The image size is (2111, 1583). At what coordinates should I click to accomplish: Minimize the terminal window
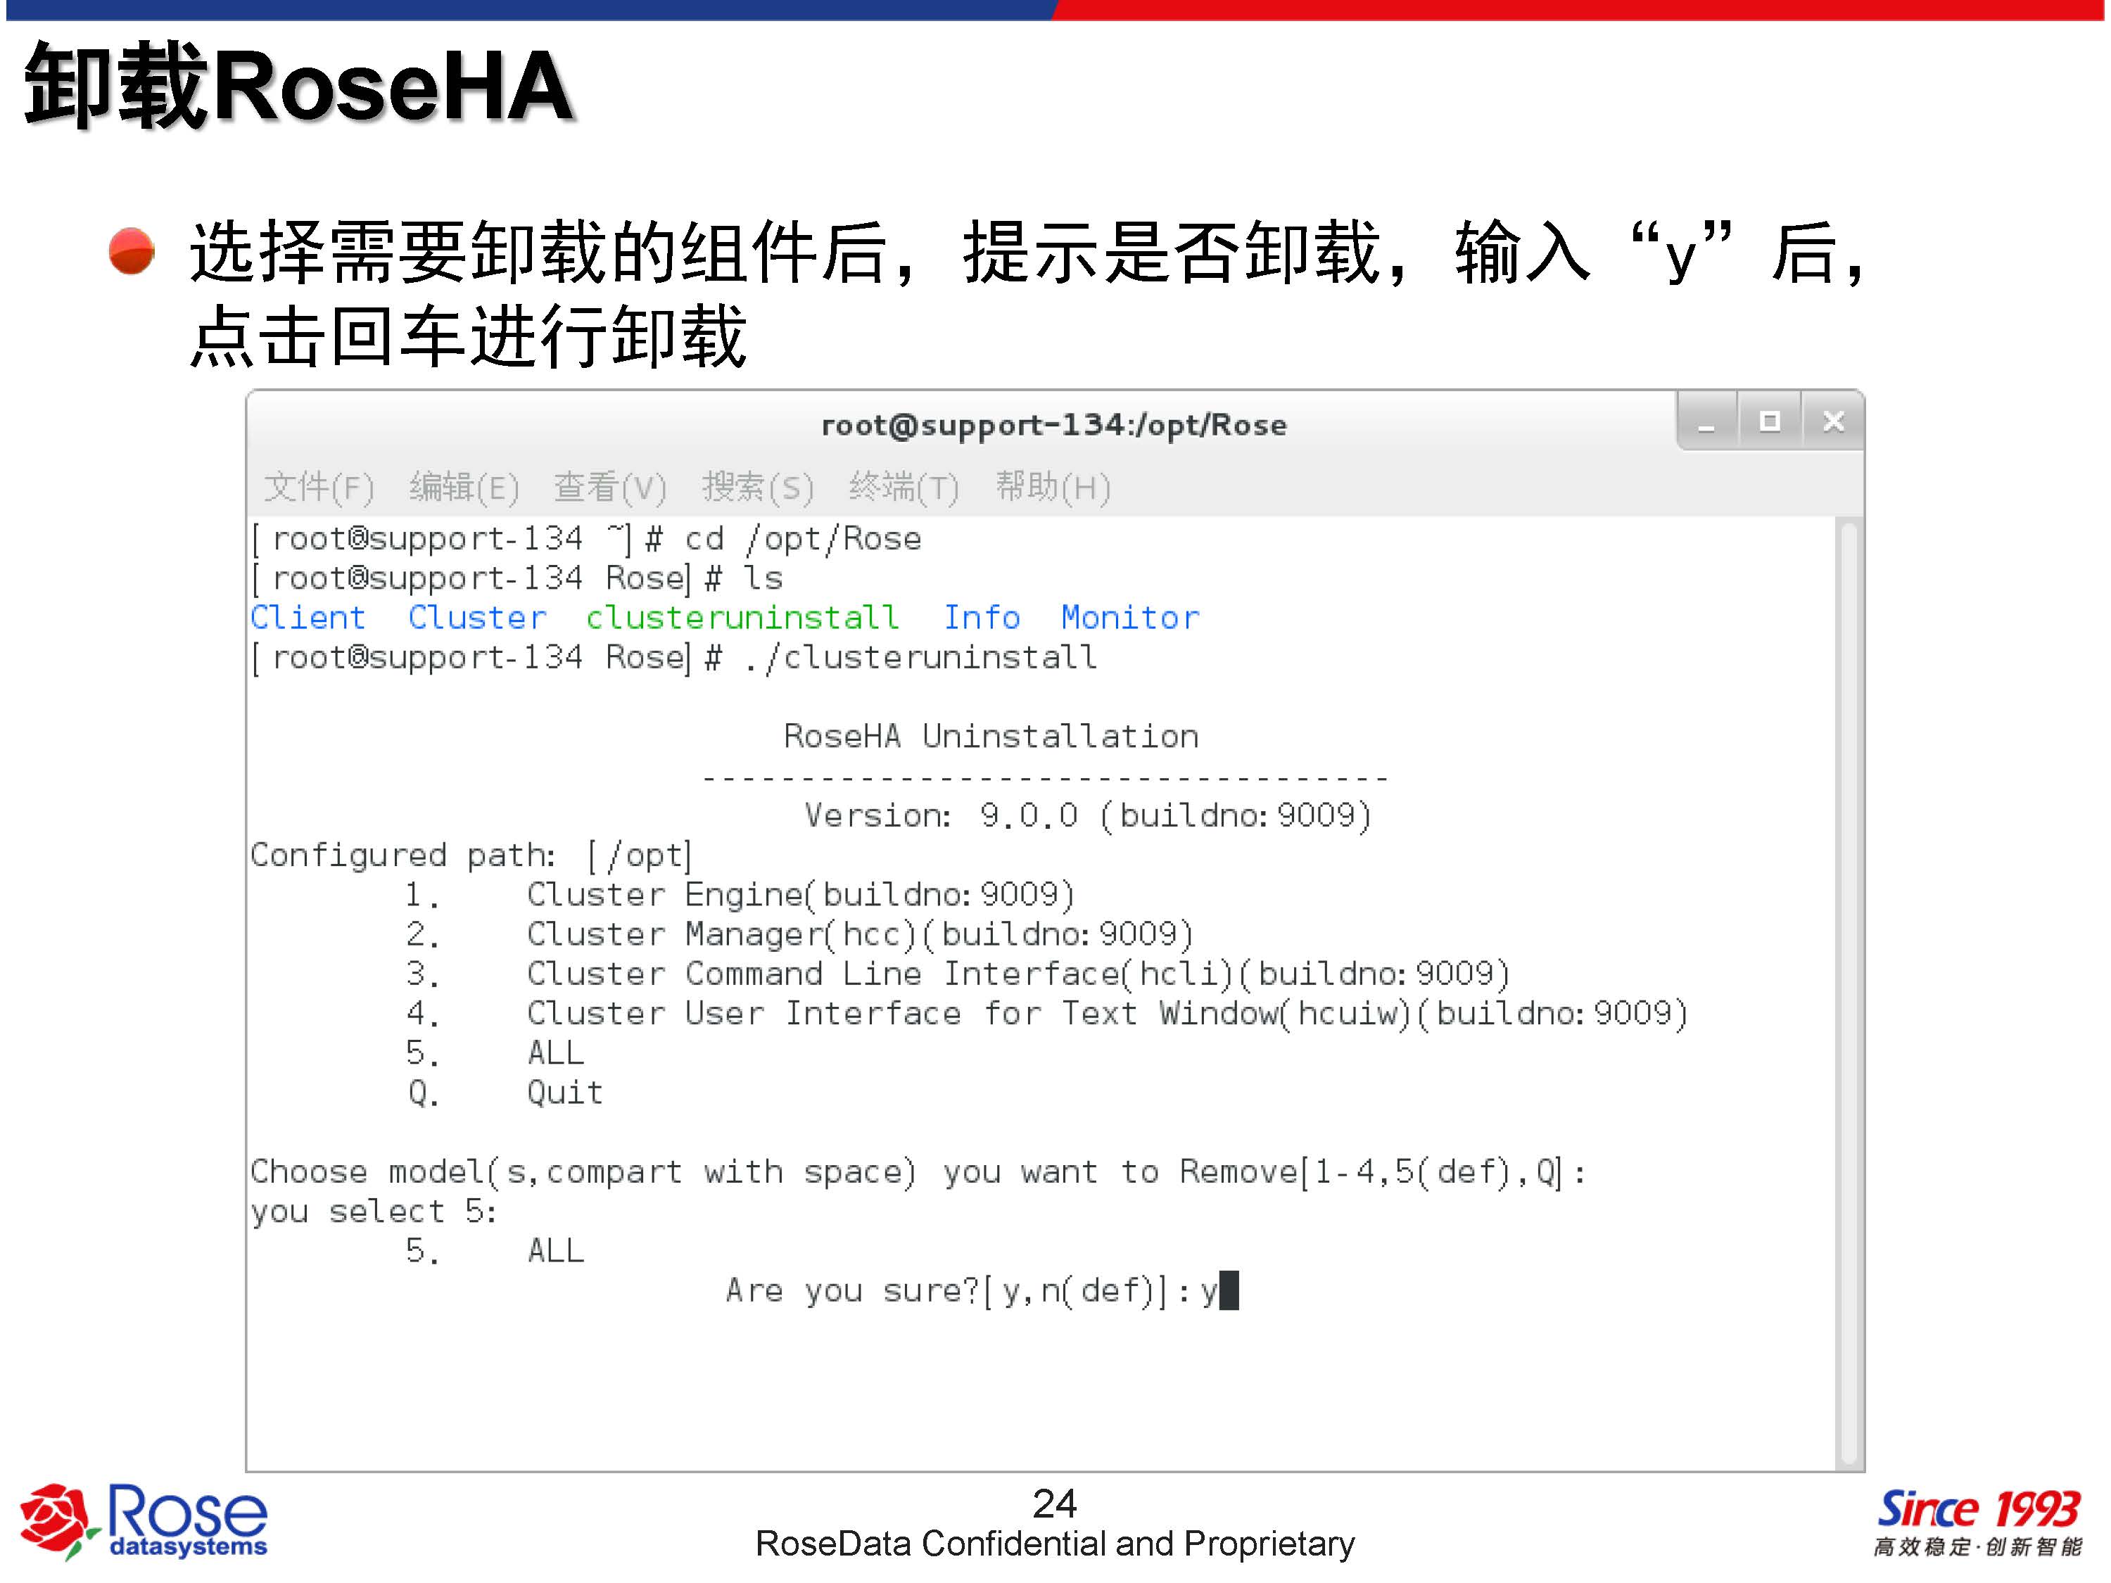[x=1707, y=421]
